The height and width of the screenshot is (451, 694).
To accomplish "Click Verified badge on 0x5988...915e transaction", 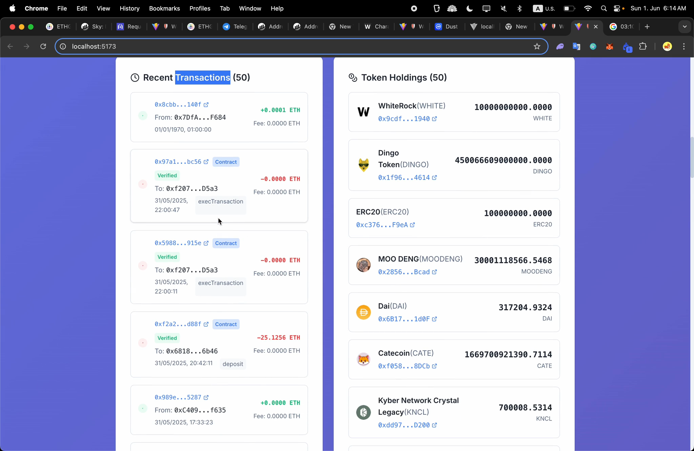I will pos(167,257).
